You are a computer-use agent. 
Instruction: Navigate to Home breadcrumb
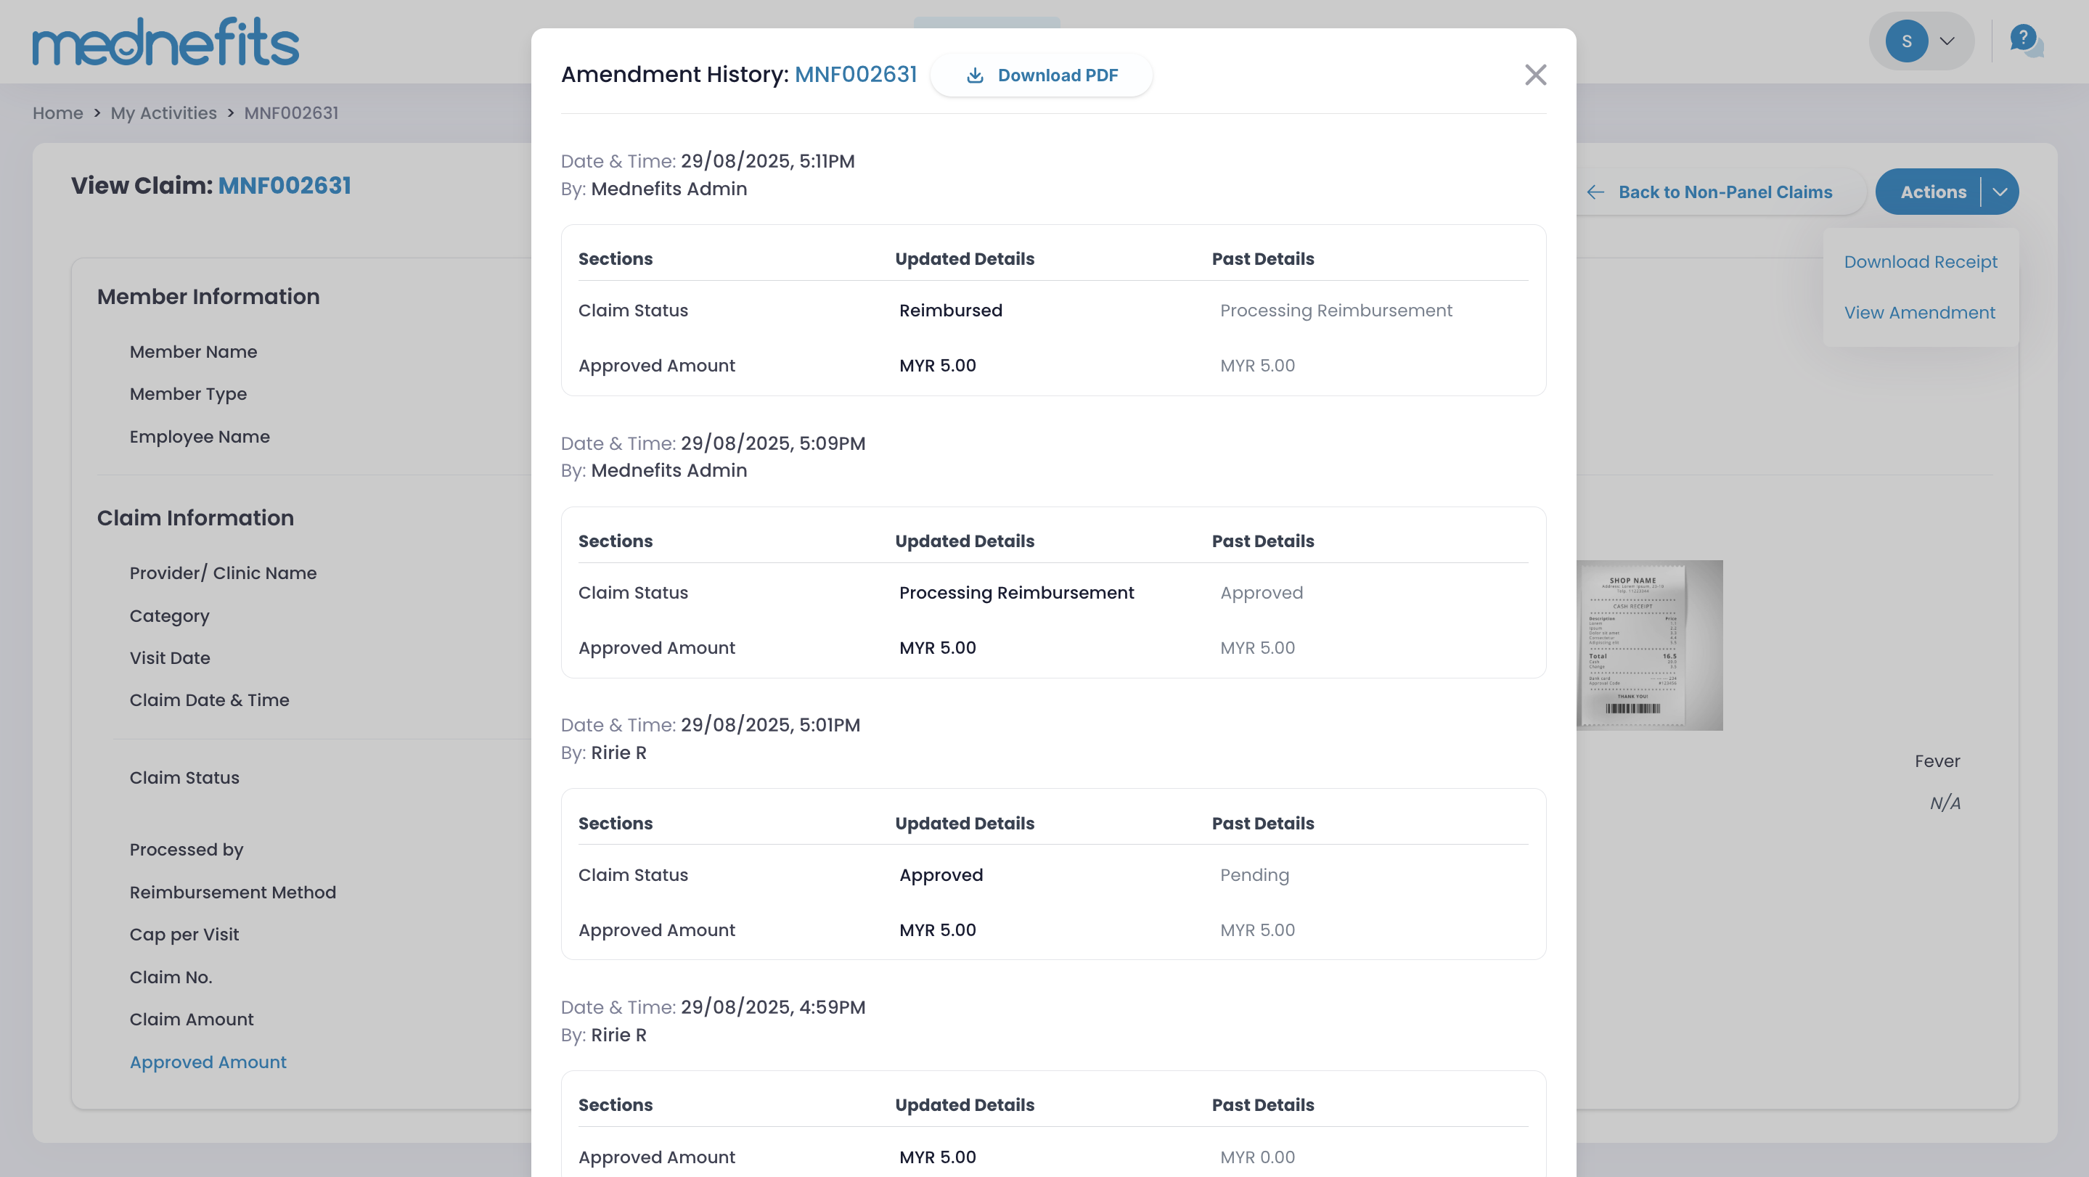pyautogui.click(x=57, y=113)
